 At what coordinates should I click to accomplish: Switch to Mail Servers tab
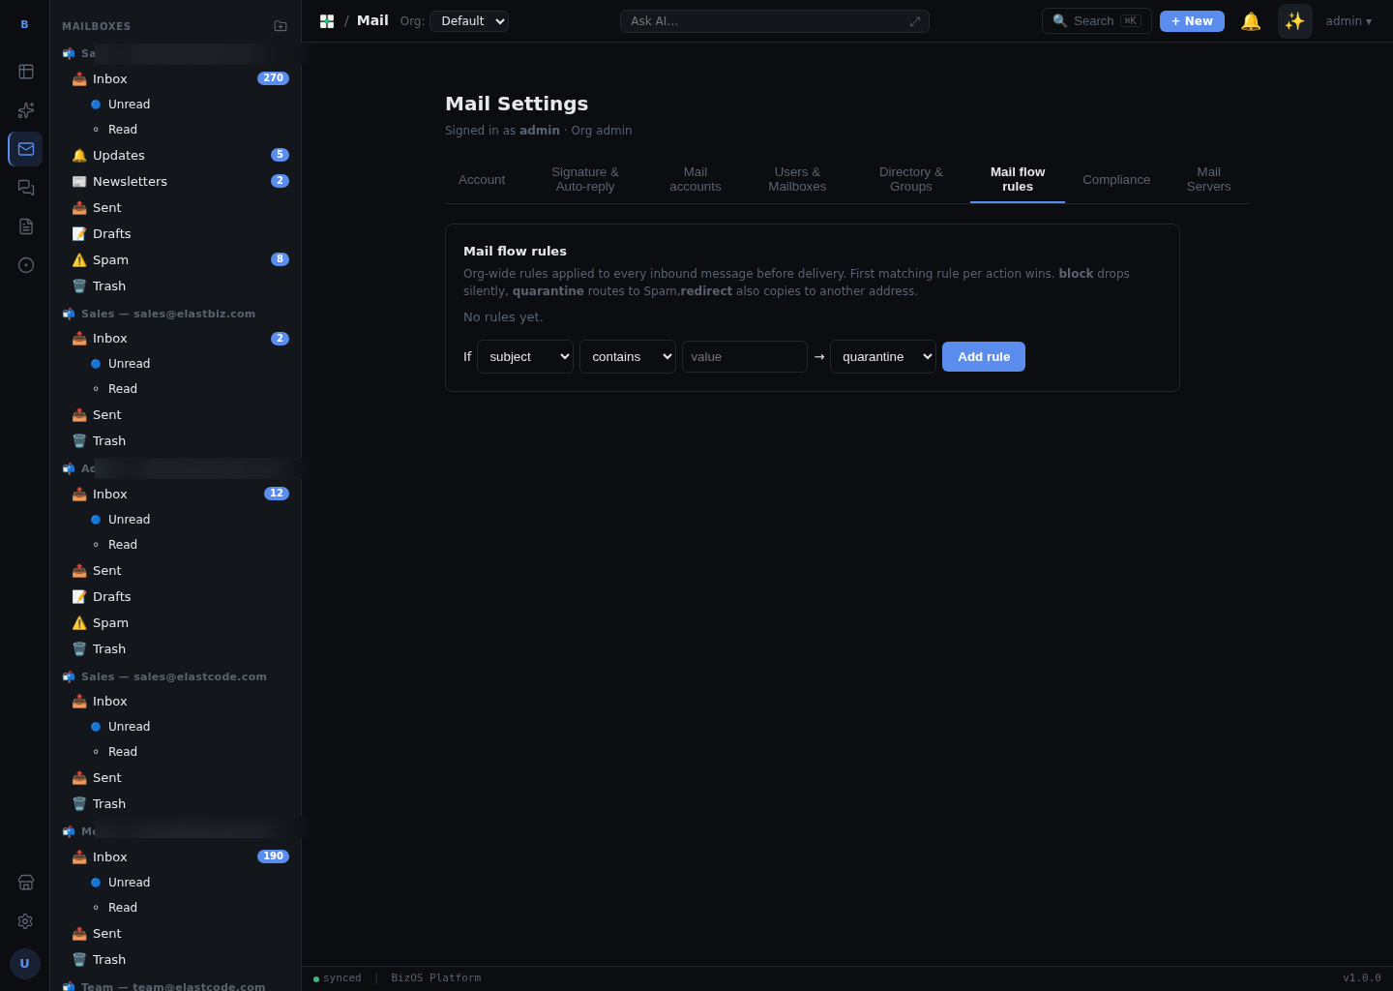coord(1209,180)
